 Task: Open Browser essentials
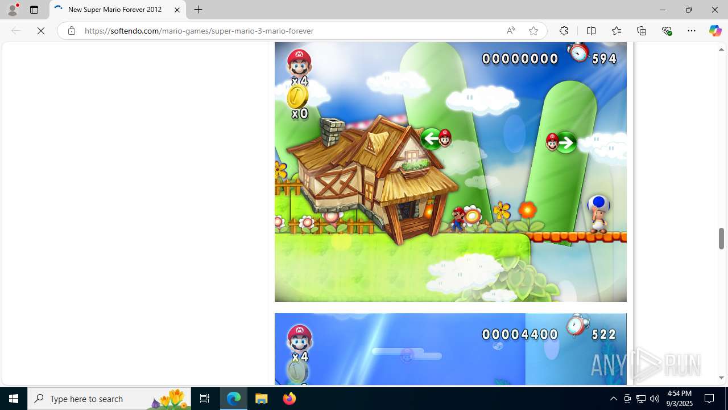[667, 31]
